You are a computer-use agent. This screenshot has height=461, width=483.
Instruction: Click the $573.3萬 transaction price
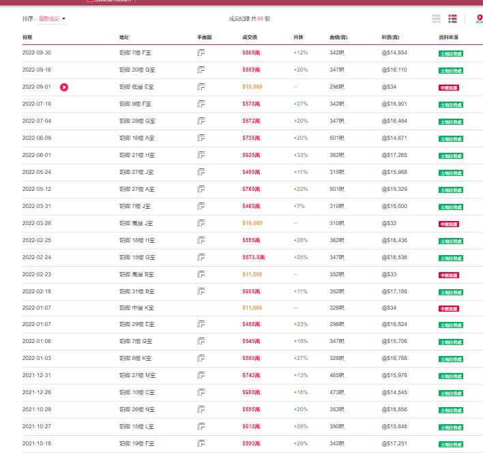click(254, 257)
